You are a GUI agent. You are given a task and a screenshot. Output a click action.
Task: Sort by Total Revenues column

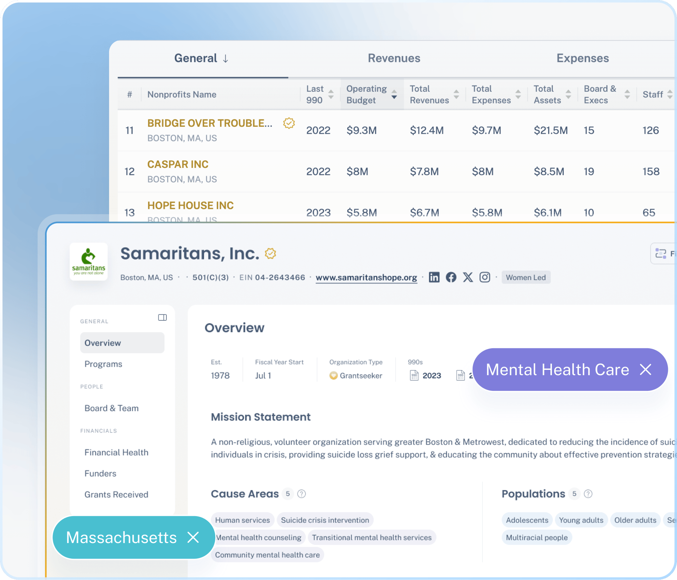pos(456,94)
